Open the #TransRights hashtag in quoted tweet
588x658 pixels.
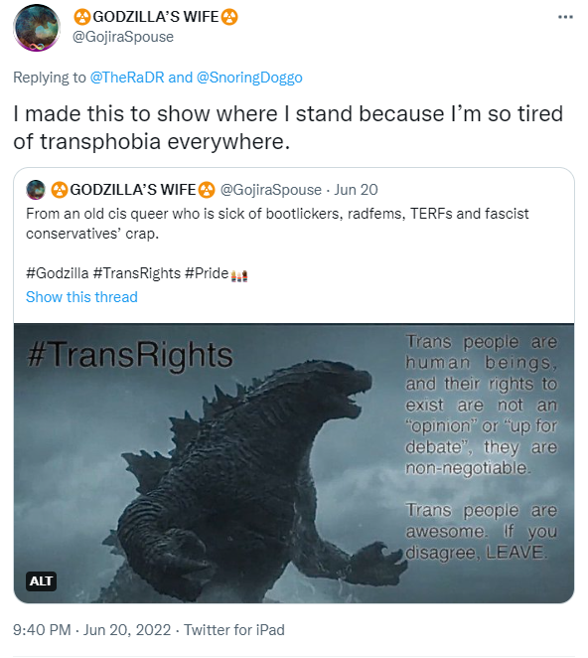point(137,273)
